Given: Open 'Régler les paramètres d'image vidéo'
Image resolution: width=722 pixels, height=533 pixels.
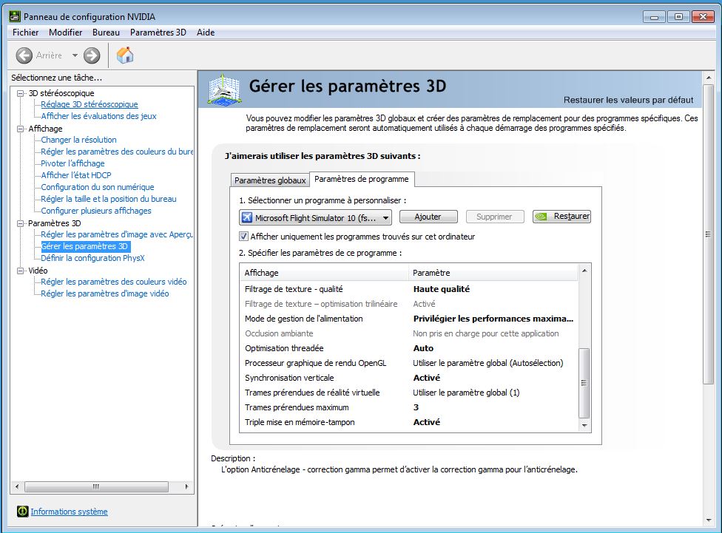Looking at the screenshot, I should [x=105, y=293].
